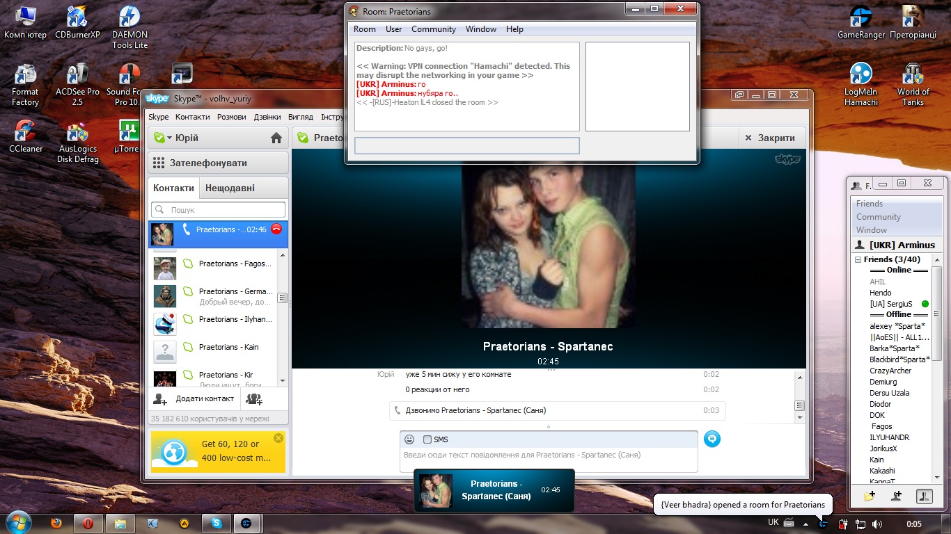The image size is (951, 534).
Task: Open the LogMeIn Hamachi desktop shortcut
Action: (861, 85)
